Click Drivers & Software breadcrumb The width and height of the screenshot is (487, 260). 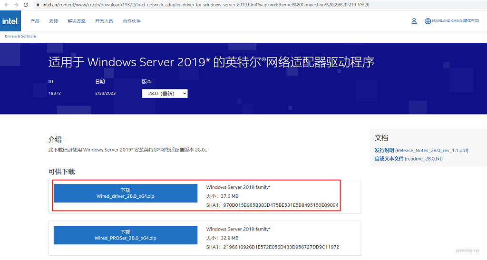point(20,36)
